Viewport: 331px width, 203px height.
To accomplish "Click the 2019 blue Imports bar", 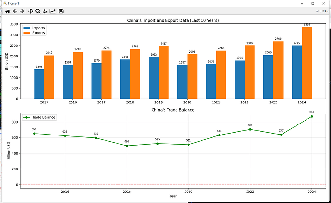I will 154,78.
